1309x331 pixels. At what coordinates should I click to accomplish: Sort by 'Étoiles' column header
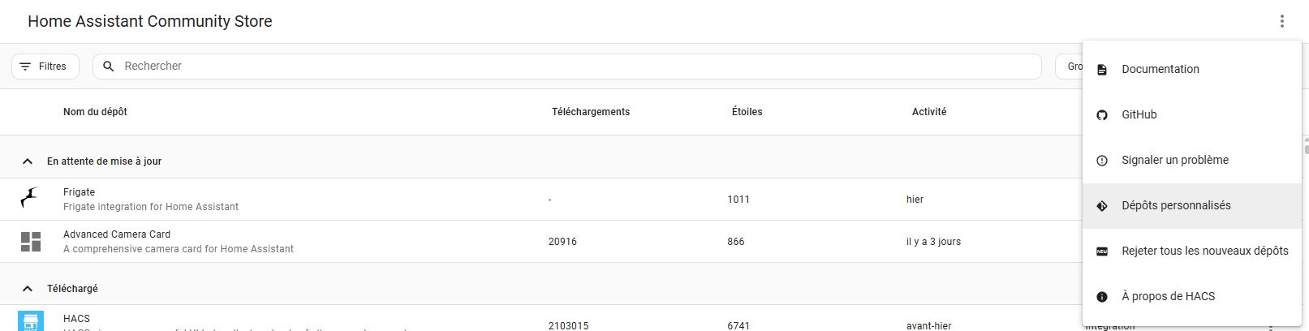pyautogui.click(x=747, y=112)
